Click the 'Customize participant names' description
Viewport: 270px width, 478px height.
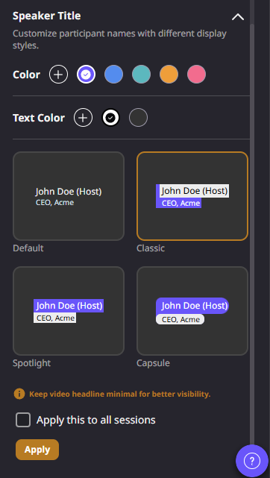pyautogui.click(x=119, y=40)
